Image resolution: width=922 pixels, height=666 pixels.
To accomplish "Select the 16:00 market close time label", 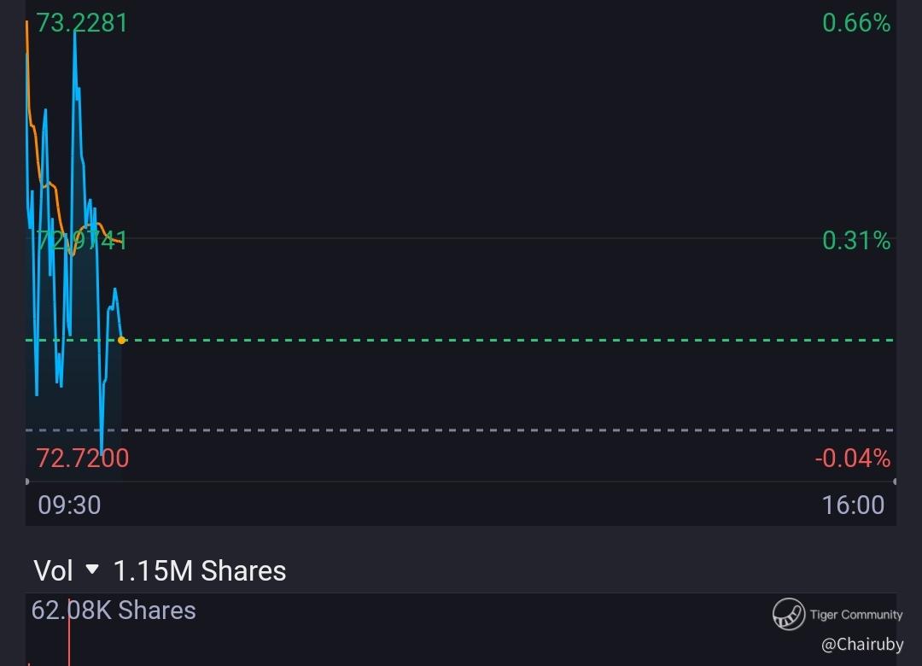I will point(853,505).
